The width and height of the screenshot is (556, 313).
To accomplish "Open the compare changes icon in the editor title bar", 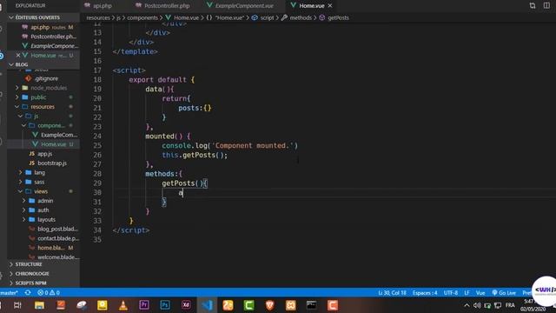I will (533, 5).
